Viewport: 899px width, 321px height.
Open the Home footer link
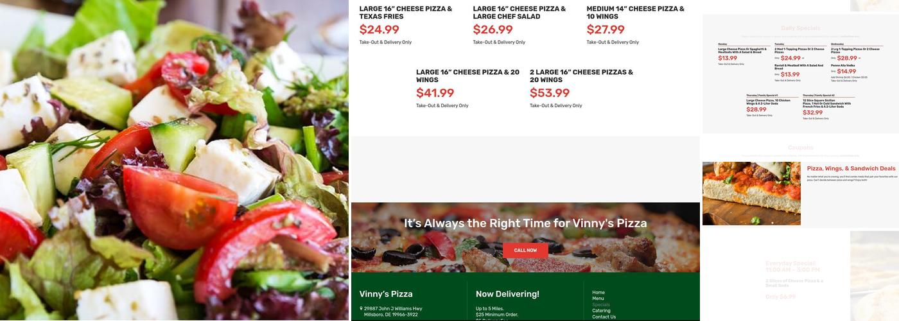point(598,292)
